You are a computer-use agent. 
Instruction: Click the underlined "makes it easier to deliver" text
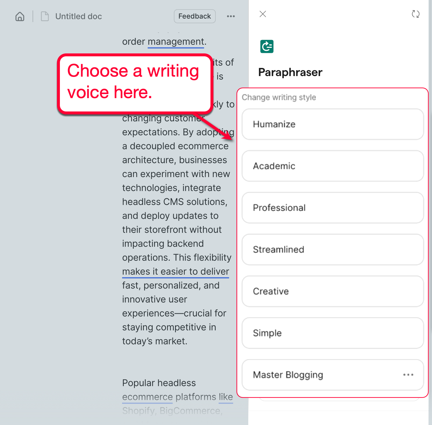(175, 271)
